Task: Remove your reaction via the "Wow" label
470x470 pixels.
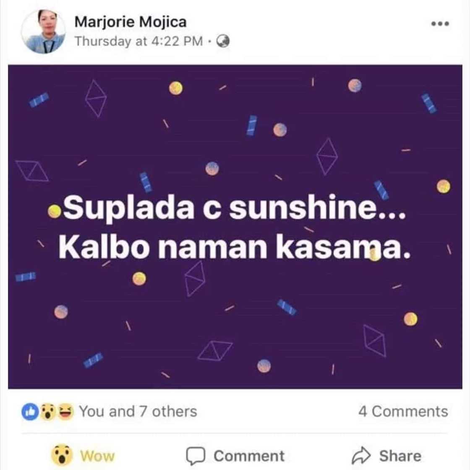Action: (x=97, y=456)
